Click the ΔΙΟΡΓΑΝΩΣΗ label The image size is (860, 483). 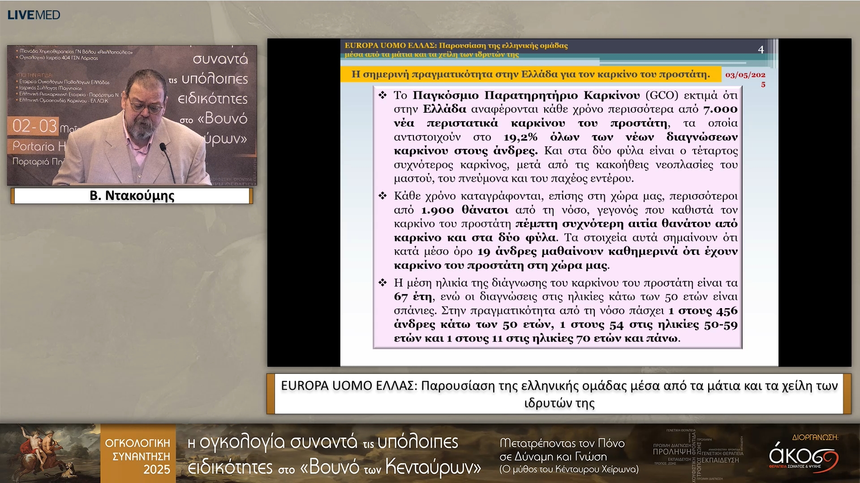815,437
